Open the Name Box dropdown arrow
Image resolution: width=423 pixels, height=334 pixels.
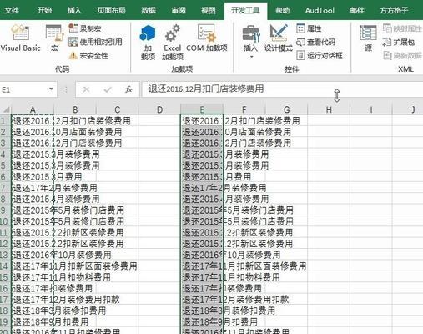(51, 89)
